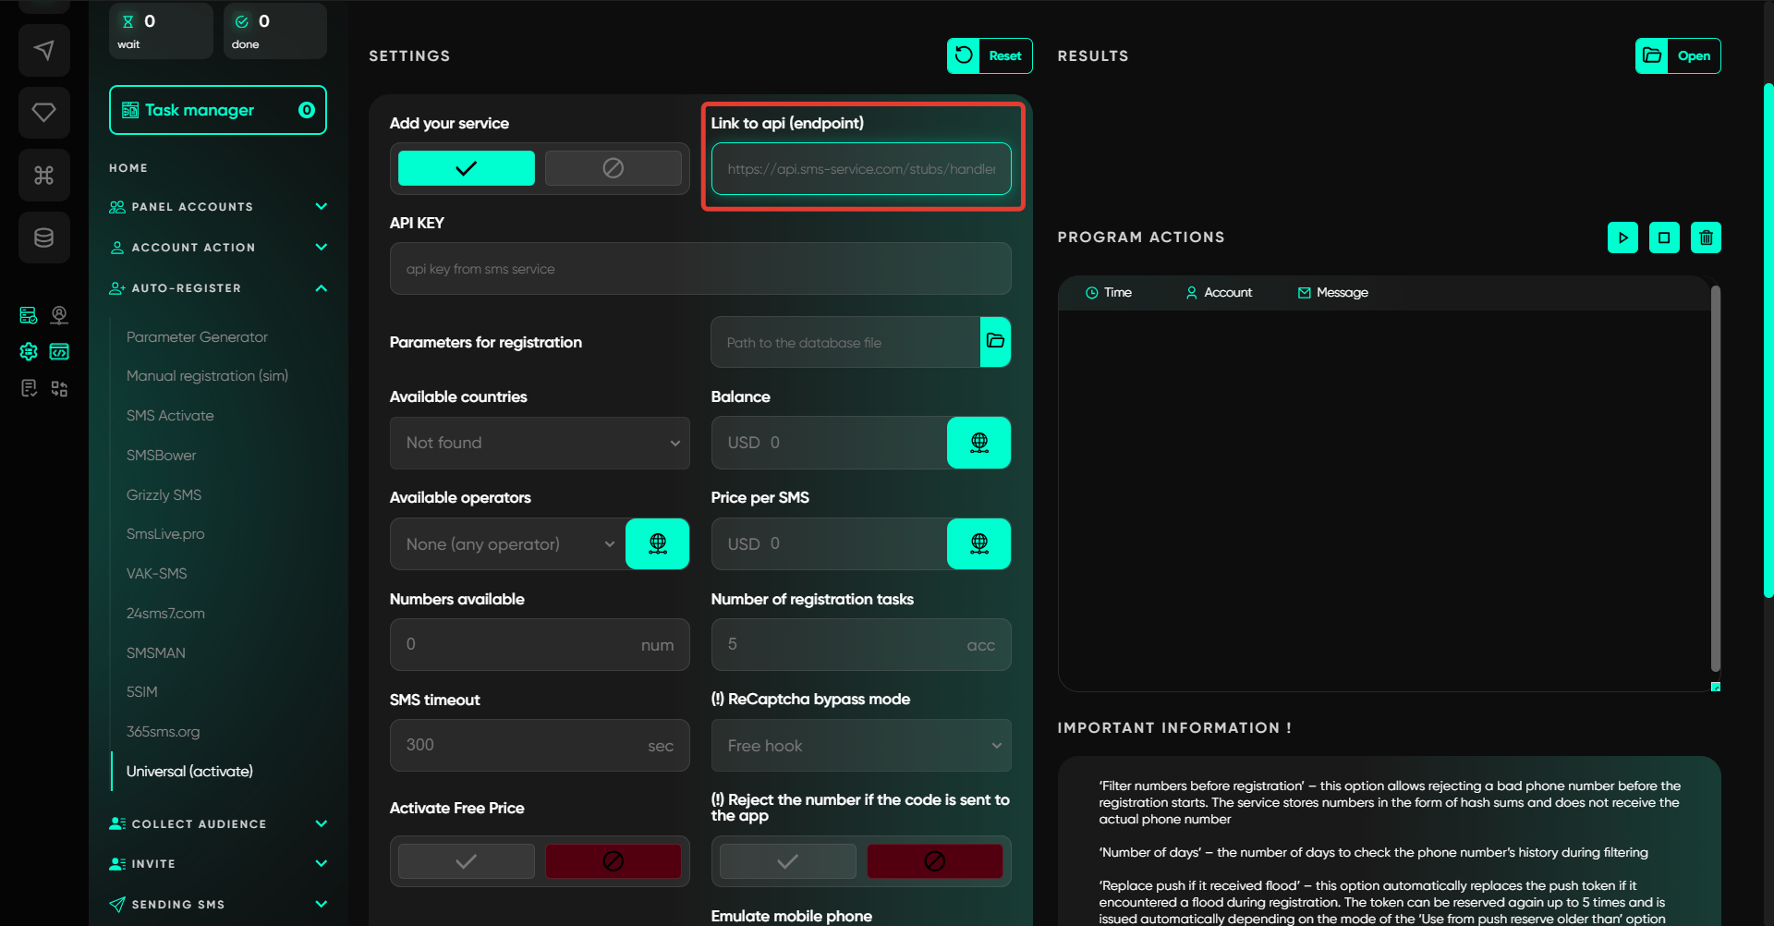Refresh Price per SMS globe button
Screen dimensions: 1774x926
click(x=978, y=543)
